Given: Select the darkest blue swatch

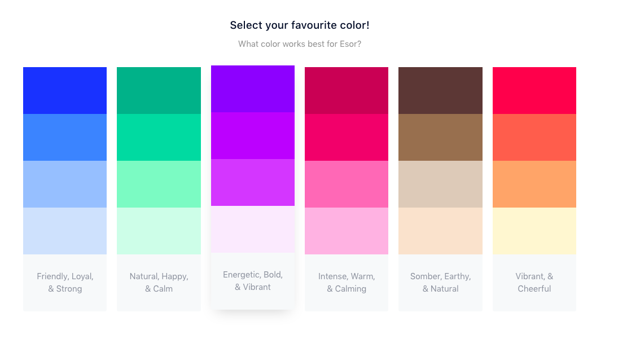Looking at the screenshot, I should pos(65,90).
